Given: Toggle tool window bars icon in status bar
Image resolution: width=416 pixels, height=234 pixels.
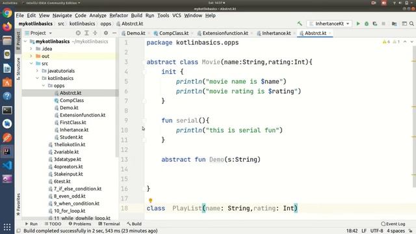Looking at the screenshot, I should tap(19, 231).
